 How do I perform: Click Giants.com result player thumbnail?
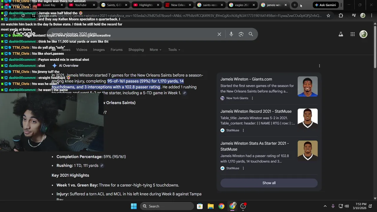(307, 87)
